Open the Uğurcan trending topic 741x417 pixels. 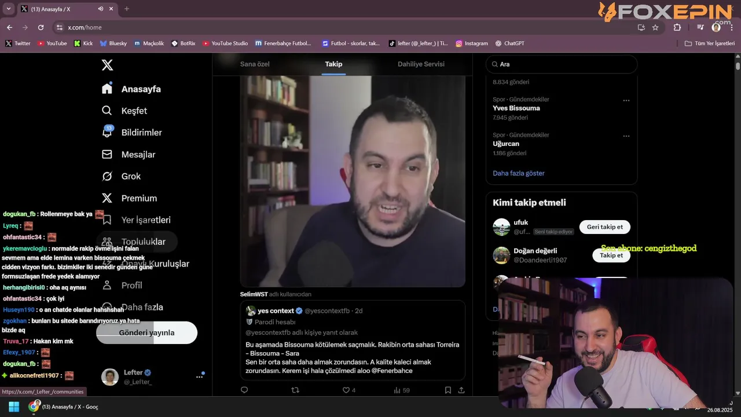coord(506,144)
